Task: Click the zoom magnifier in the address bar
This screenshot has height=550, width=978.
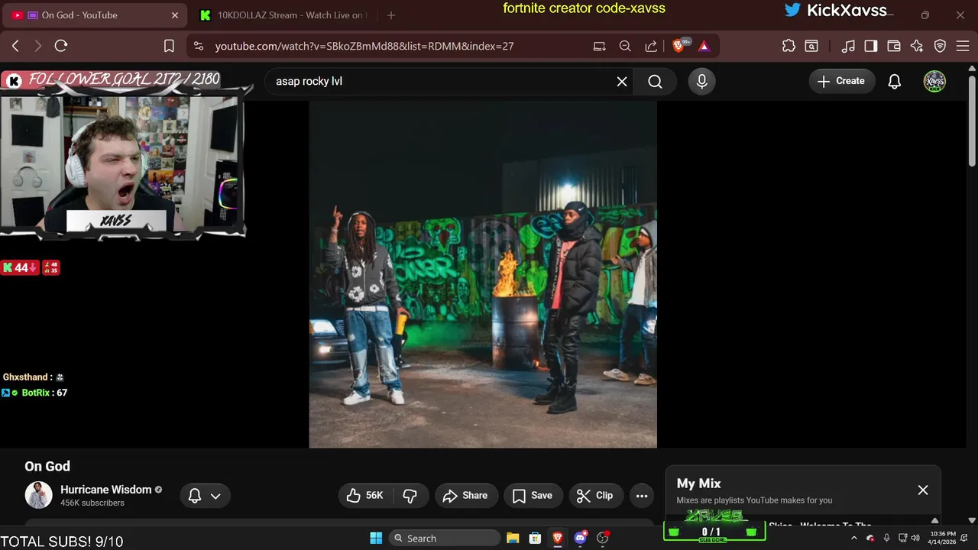Action: [x=625, y=46]
